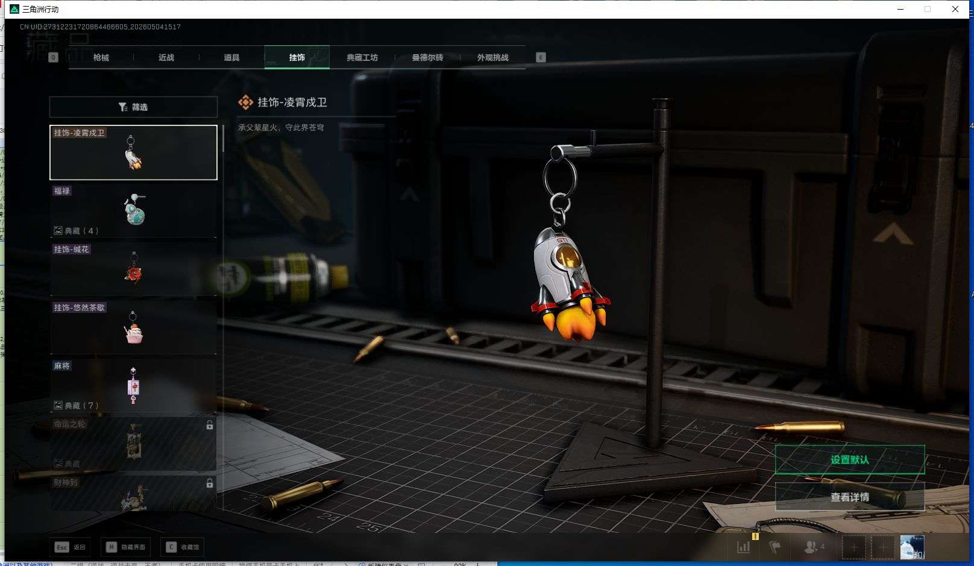The height and width of the screenshot is (566, 974).
Task: Open the flag icon in bottom bar
Action: point(775,547)
